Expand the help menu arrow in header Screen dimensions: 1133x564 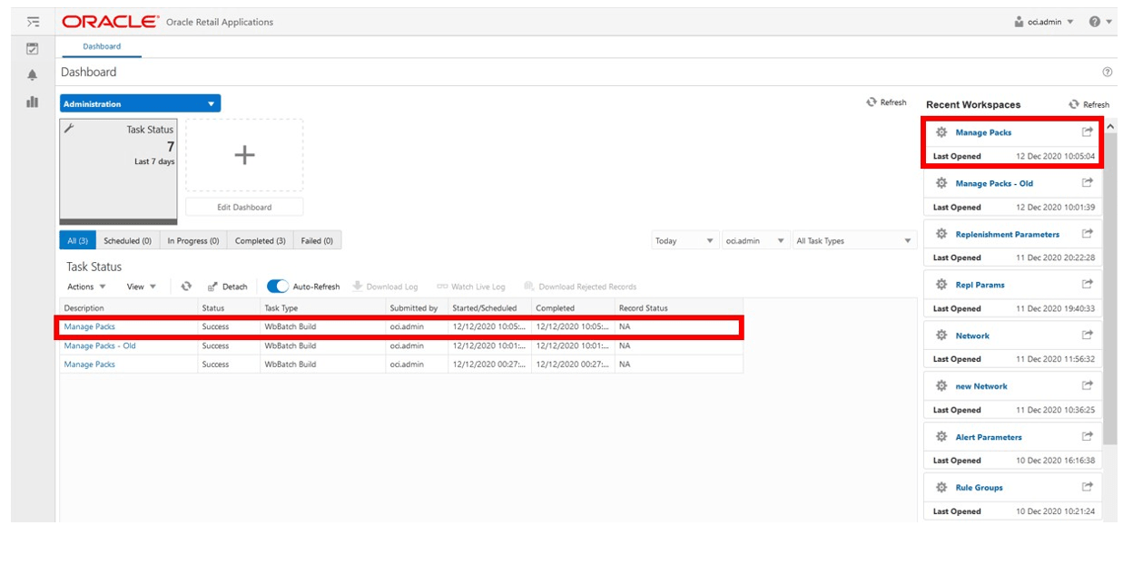[x=1109, y=22]
